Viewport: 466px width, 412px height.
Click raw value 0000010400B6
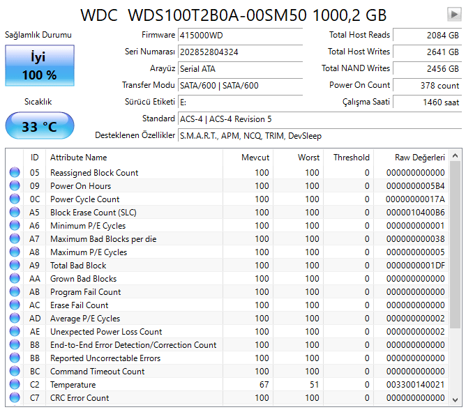point(416,213)
